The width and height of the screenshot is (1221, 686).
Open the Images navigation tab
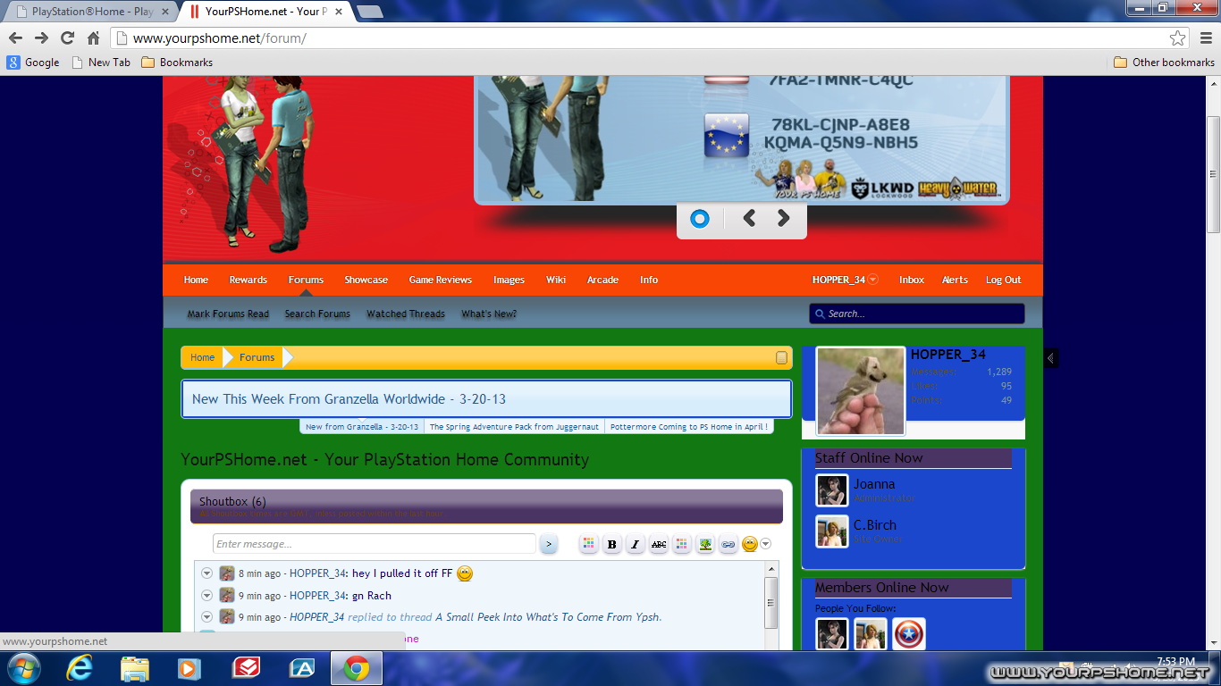click(509, 280)
